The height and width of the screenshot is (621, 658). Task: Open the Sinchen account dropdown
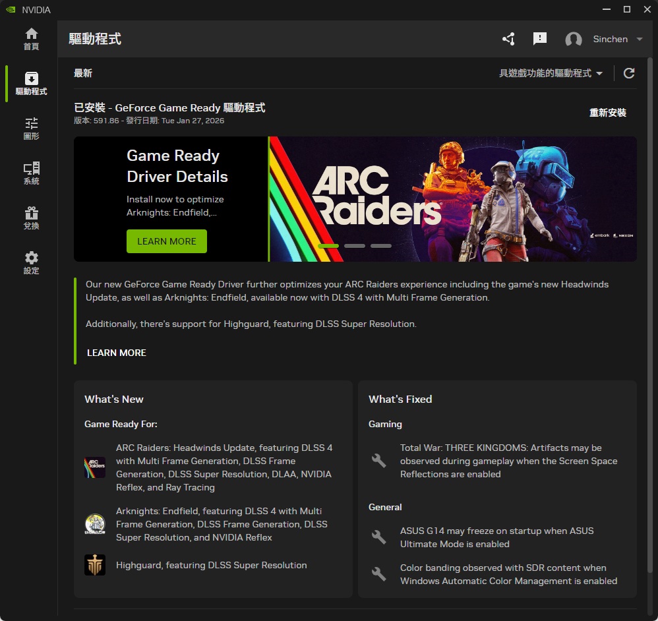(x=617, y=40)
